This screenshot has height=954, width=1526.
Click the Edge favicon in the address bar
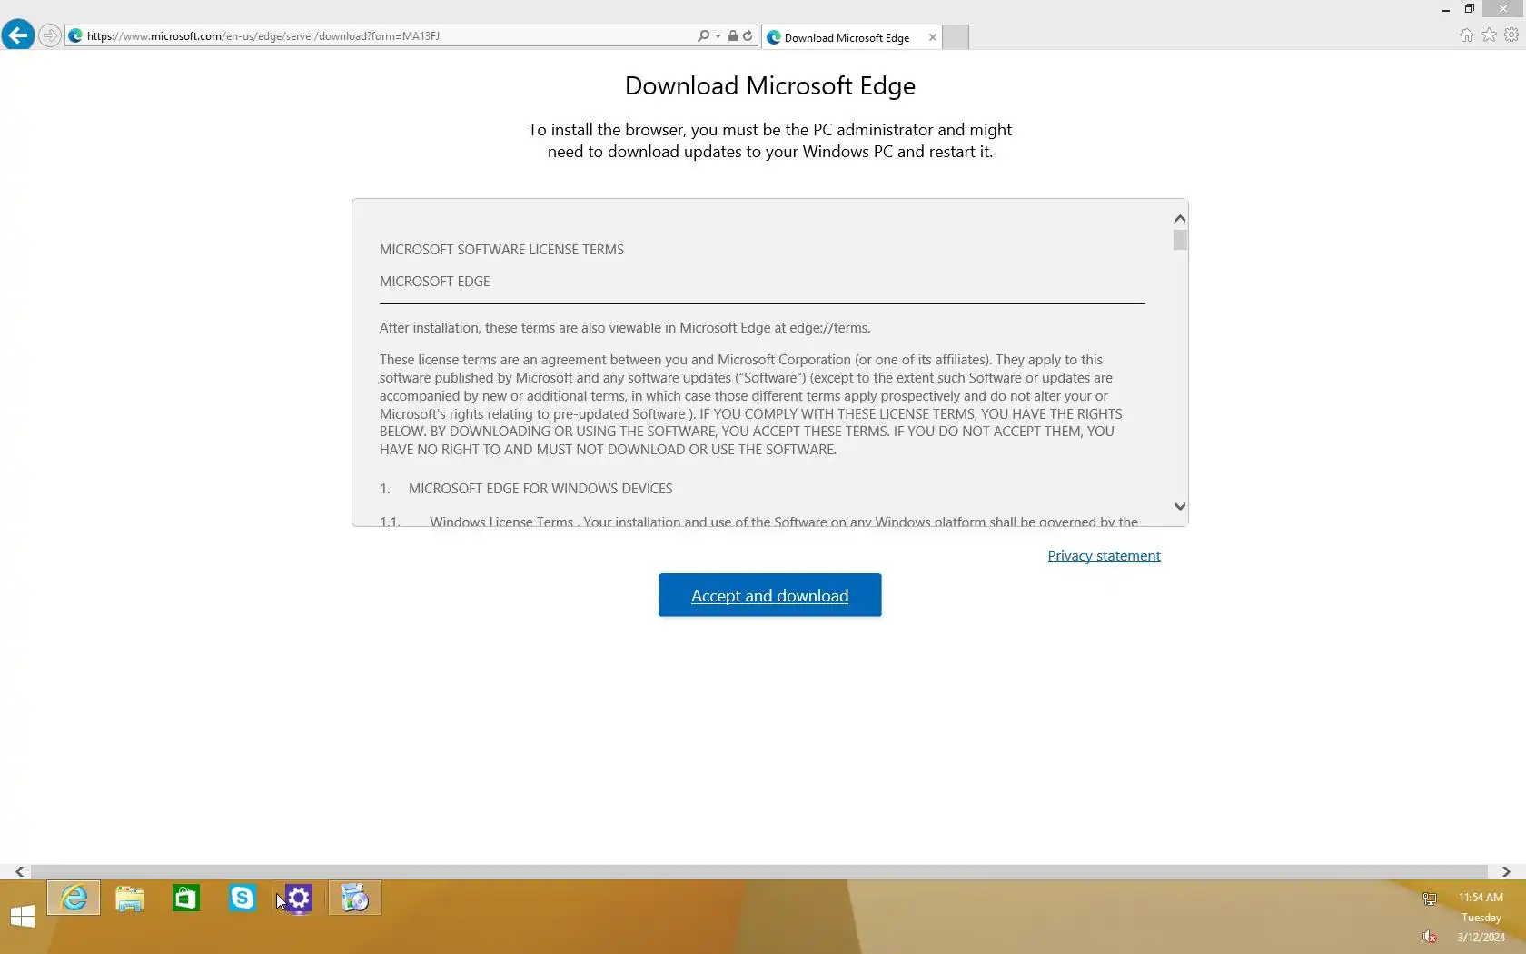(x=75, y=36)
